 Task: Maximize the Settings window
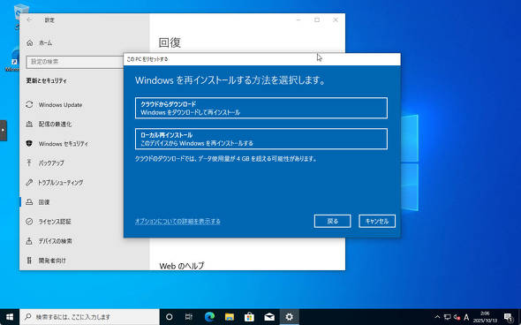coord(317,20)
